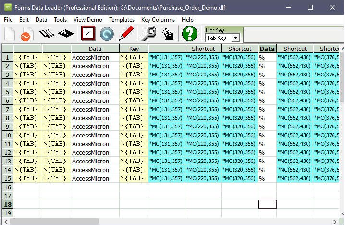The height and width of the screenshot is (225, 345).
Task: Click scroll right arrow at bottom
Action: click(x=335, y=222)
